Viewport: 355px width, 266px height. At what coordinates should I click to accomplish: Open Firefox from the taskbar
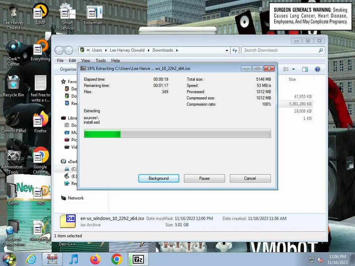95,259
